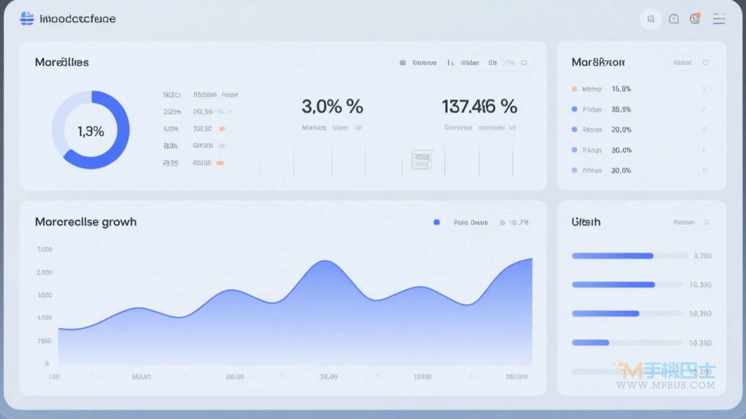The image size is (746, 419).
Task: Click the app logo in top-left corner
Action: pos(27,19)
